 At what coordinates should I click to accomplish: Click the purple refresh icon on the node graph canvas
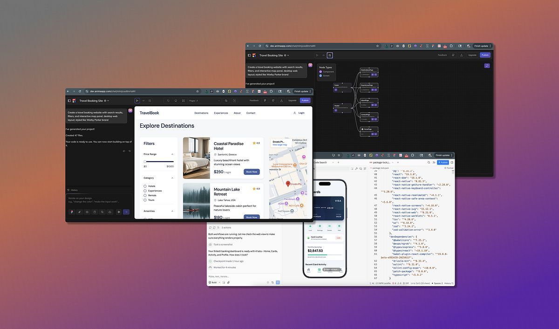pos(487,66)
